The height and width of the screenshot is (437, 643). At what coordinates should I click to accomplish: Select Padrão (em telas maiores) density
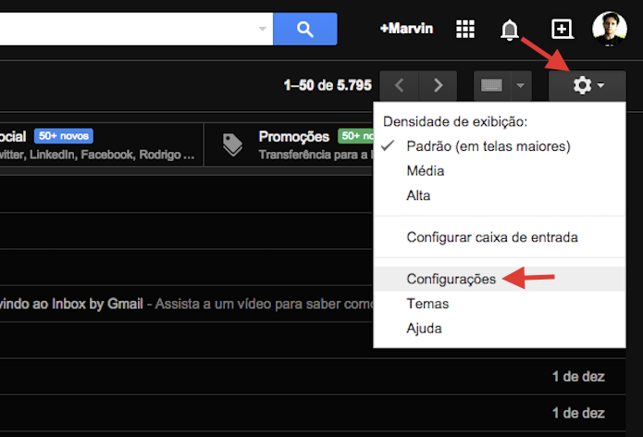tap(500, 146)
